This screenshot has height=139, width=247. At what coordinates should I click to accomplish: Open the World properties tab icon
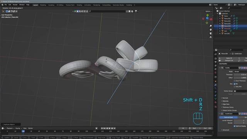tap(215, 73)
